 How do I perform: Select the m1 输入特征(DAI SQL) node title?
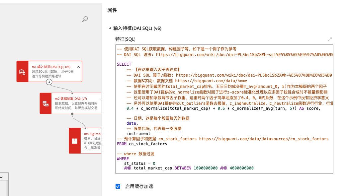51,67
